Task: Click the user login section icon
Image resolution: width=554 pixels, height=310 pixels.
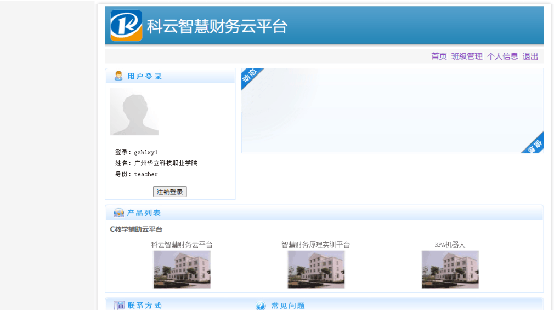Action: tap(118, 76)
